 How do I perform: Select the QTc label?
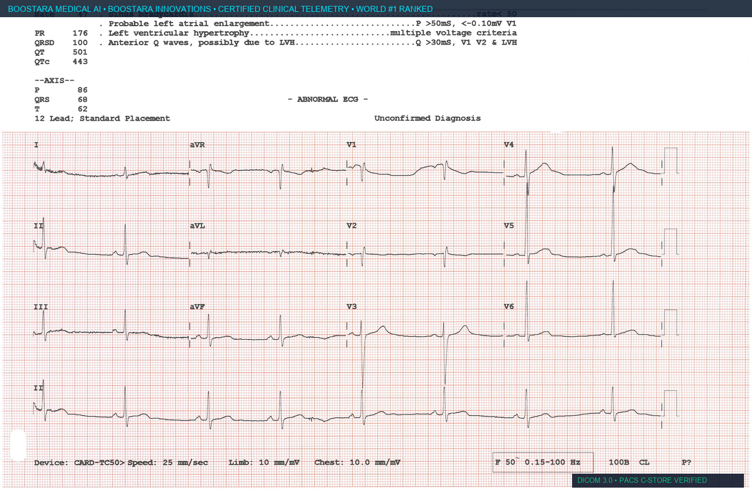click(42, 62)
